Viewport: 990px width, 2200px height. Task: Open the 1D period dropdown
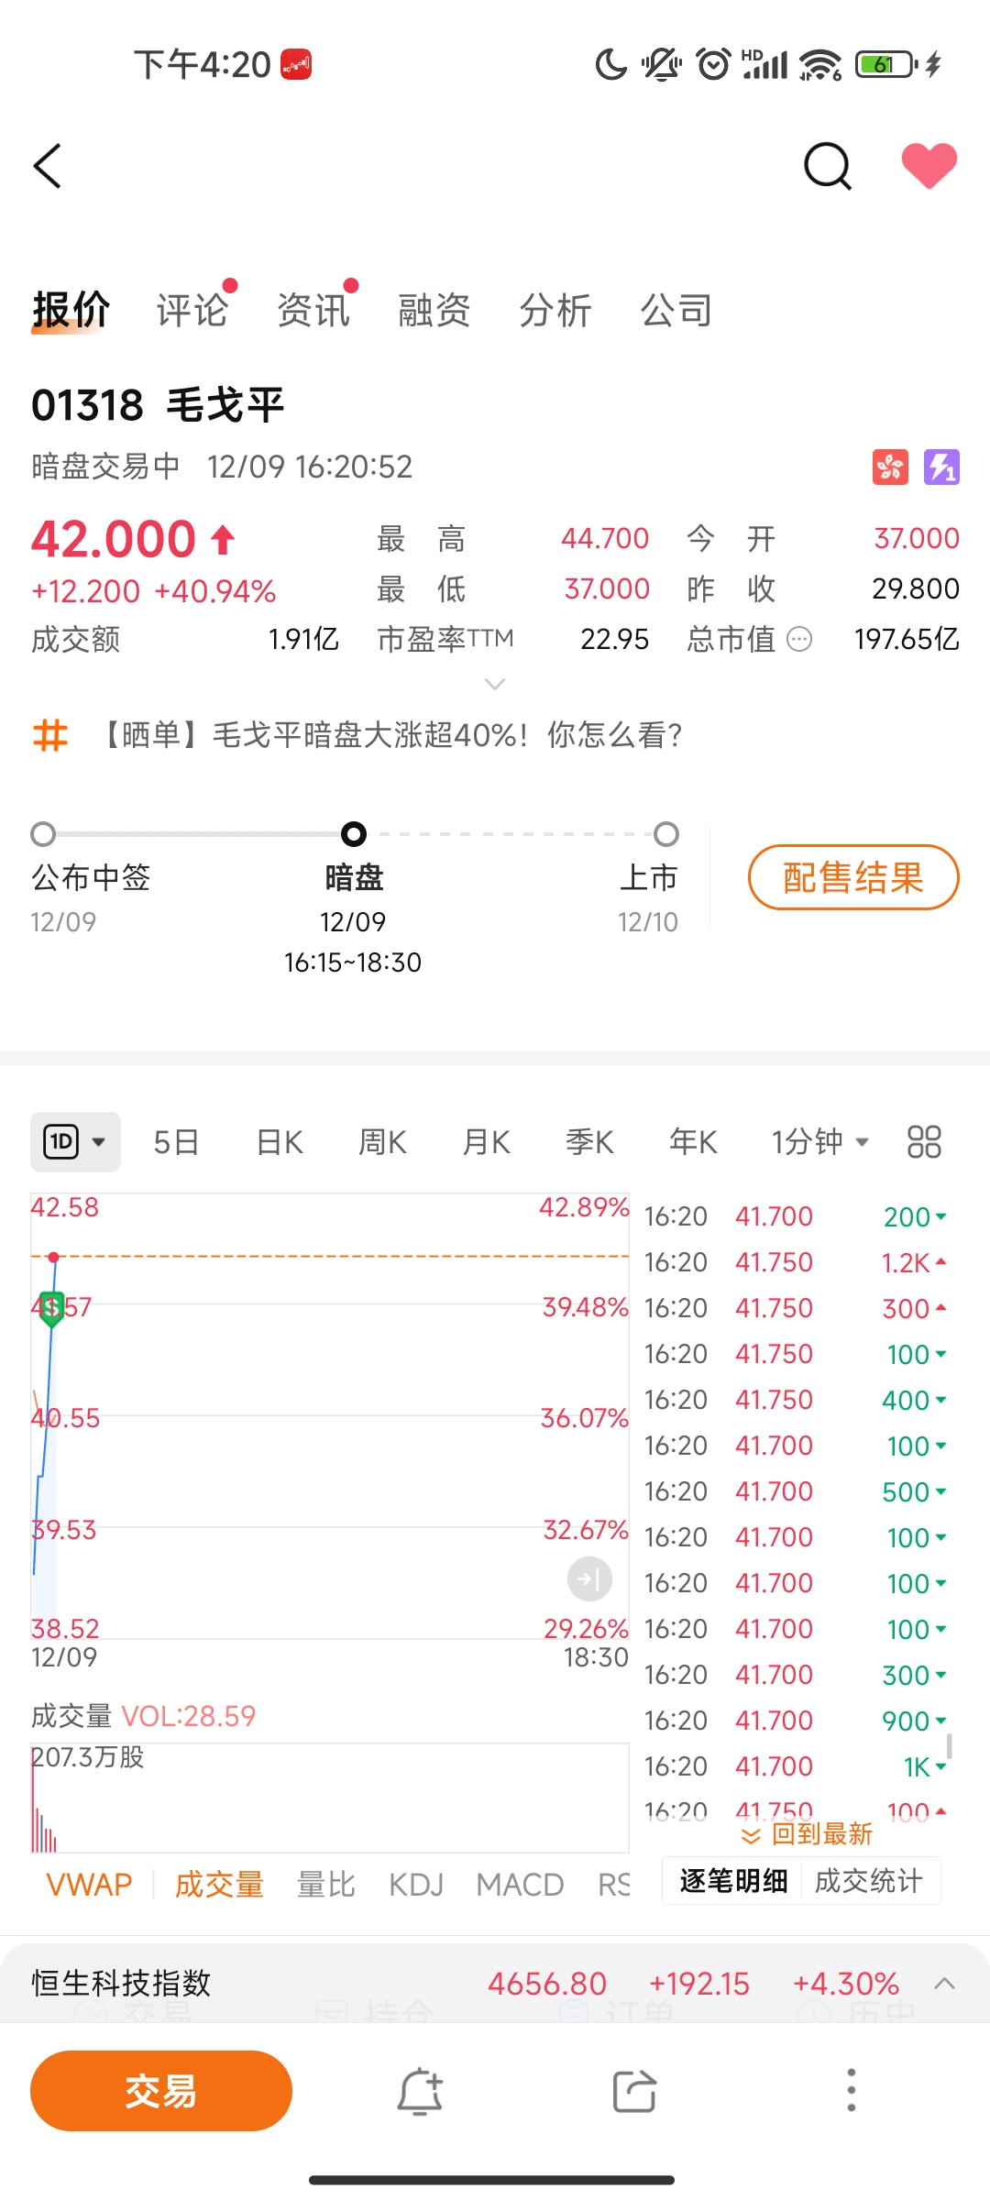75,1142
